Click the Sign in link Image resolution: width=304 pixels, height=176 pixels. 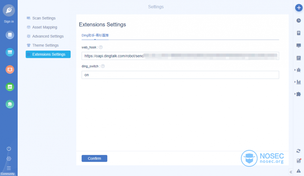point(9,21)
